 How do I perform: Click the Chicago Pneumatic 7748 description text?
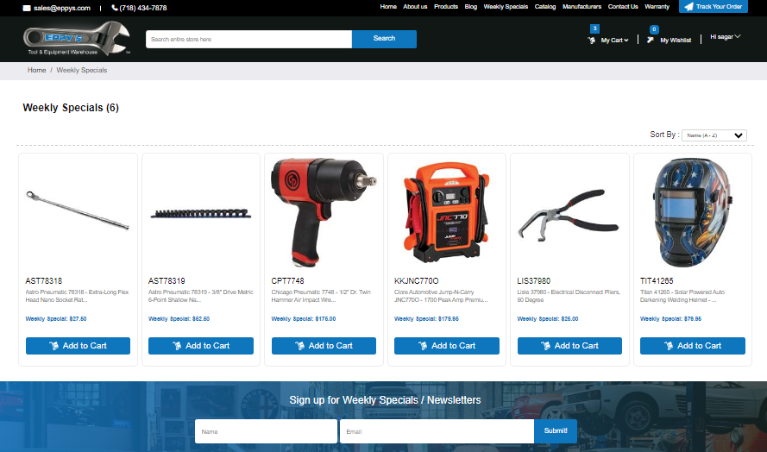click(x=321, y=296)
